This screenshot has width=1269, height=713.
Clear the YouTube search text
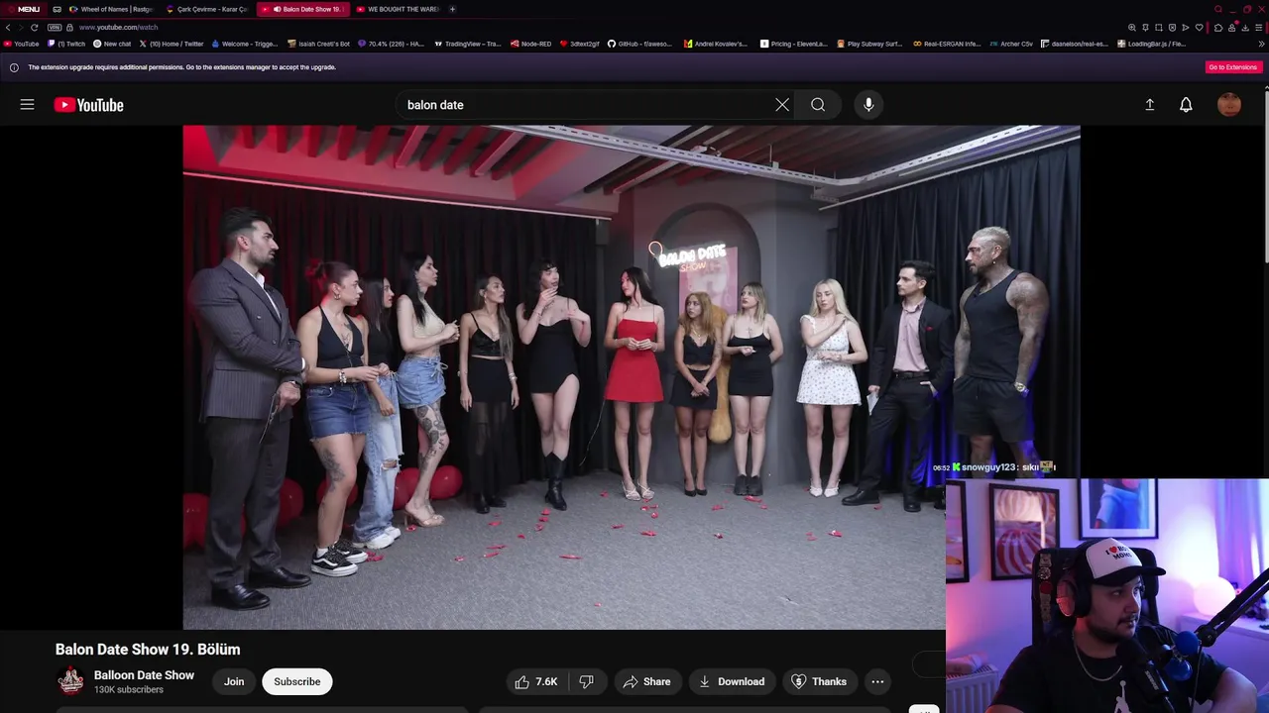pyautogui.click(x=782, y=105)
